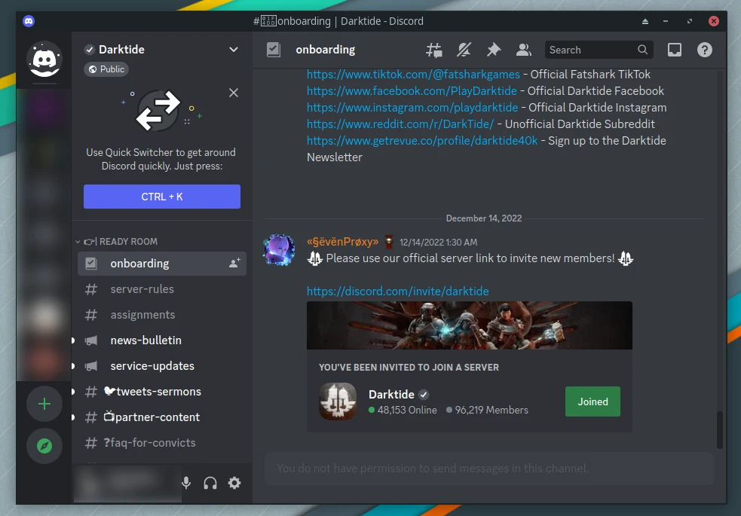
Task: Open Explore Discoverable Servers compass icon
Action: [44, 446]
